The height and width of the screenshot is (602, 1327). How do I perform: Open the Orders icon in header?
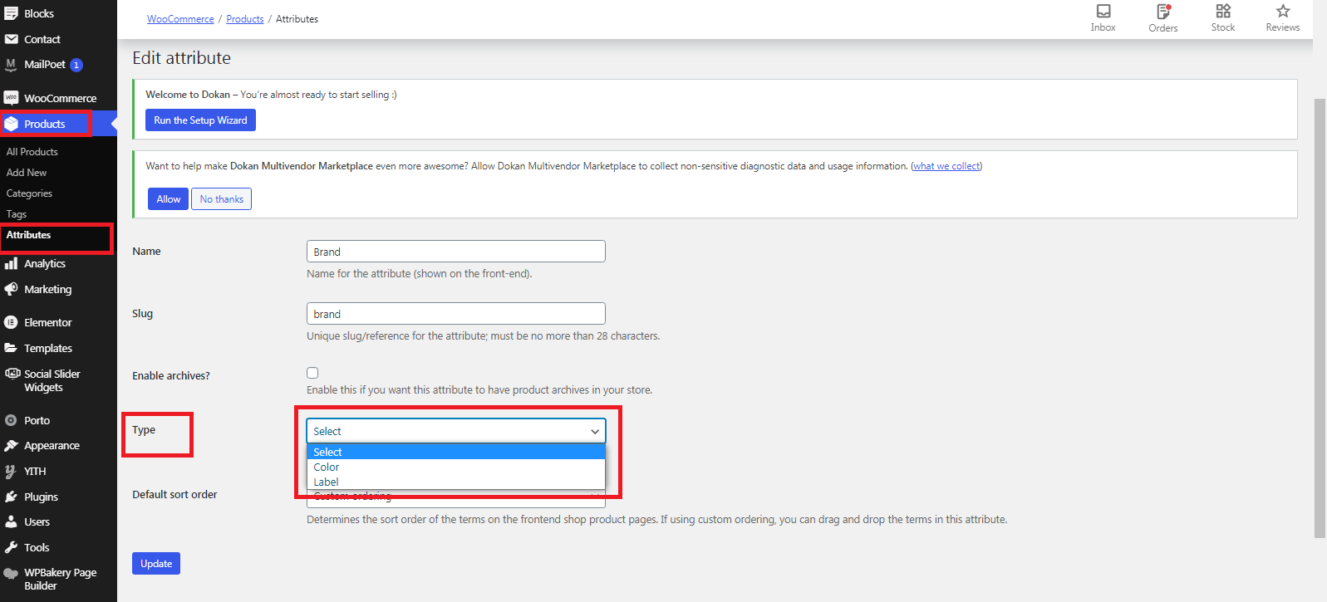click(x=1163, y=11)
